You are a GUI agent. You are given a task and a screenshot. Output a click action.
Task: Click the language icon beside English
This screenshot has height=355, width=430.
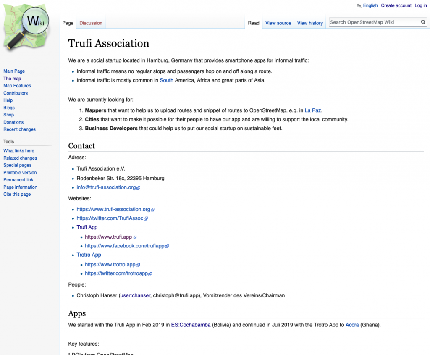[x=359, y=6]
